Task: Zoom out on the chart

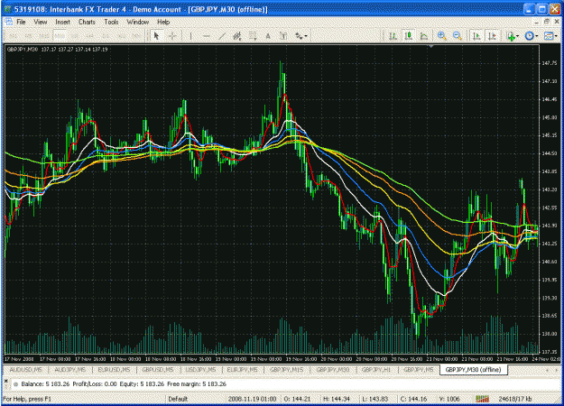Action: pyautogui.click(x=458, y=35)
